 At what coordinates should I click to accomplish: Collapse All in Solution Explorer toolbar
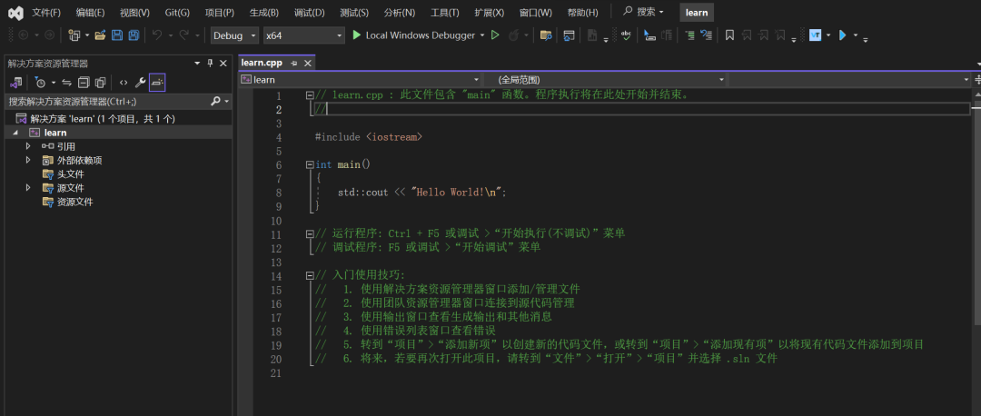(x=84, y=82)
